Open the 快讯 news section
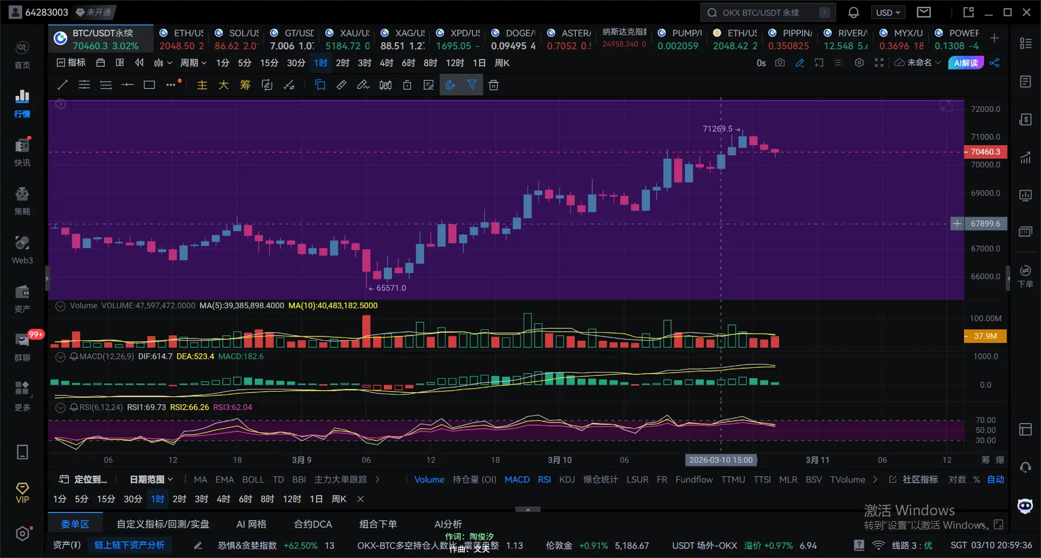The image size is (1041, 558). (x=22, y=152)
